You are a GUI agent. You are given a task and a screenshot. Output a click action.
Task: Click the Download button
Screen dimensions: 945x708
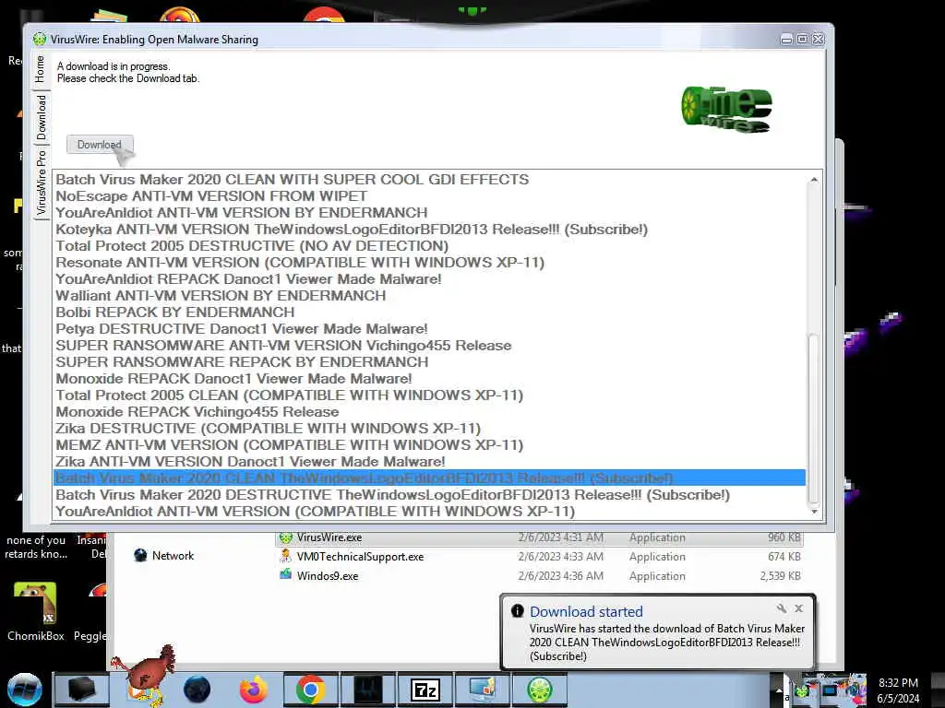click(x=100, y=145)
